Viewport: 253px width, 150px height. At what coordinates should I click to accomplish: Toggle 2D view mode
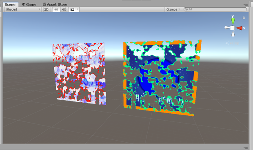[x=46, y=9]
